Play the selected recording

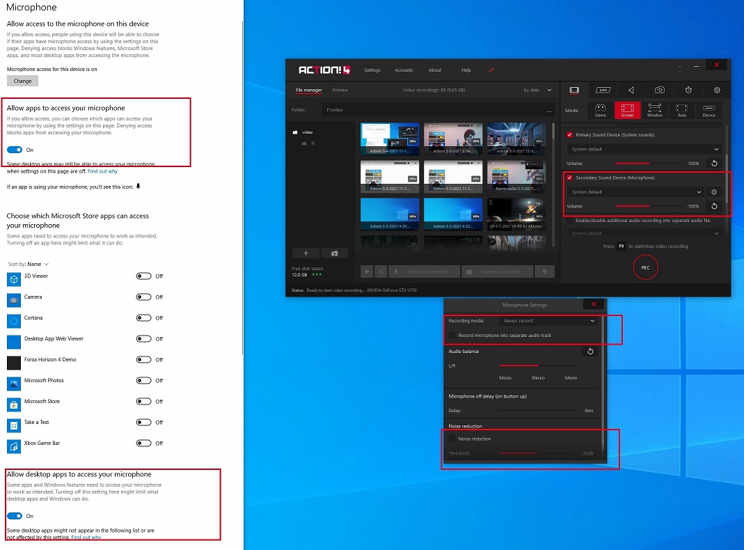(366, 272)
